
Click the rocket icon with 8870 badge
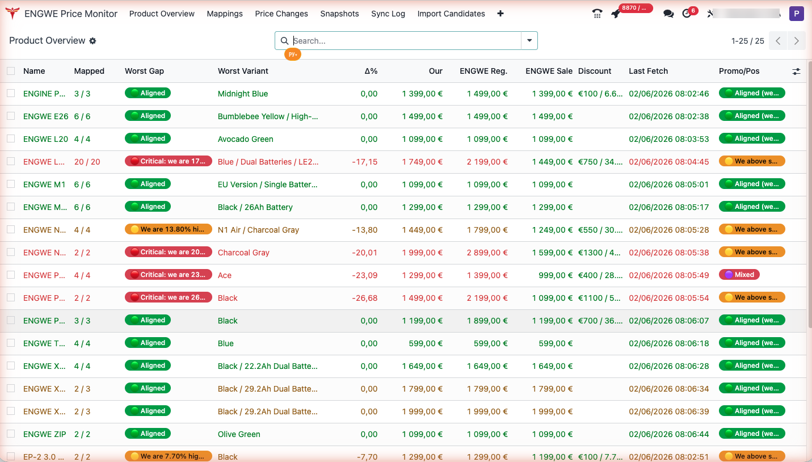616,14
